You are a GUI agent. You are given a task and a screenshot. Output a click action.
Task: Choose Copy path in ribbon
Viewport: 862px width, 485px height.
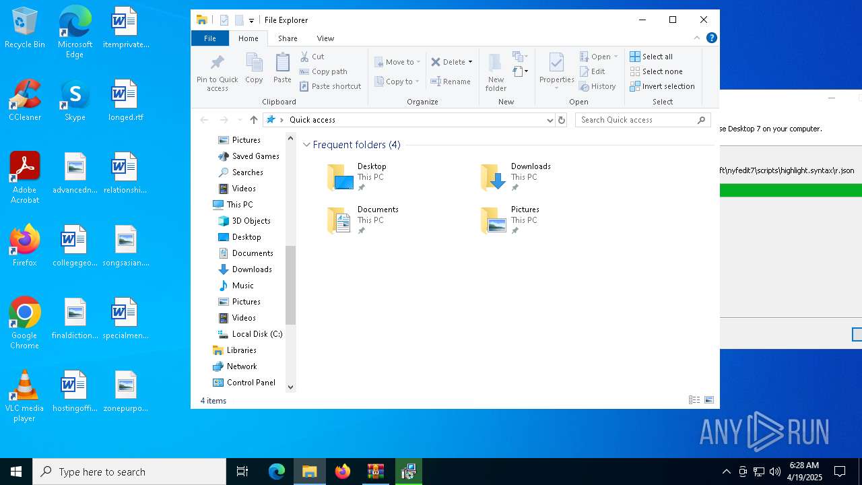[323, 71]
